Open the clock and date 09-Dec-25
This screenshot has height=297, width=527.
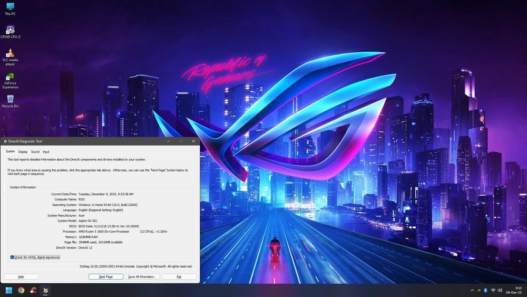(515, 290)
